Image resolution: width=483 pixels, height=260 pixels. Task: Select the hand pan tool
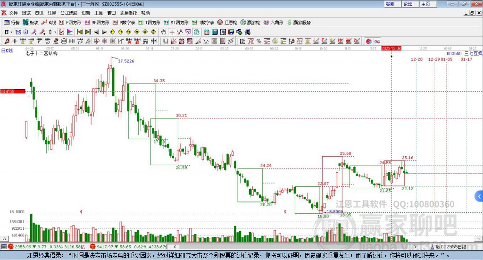164,32
